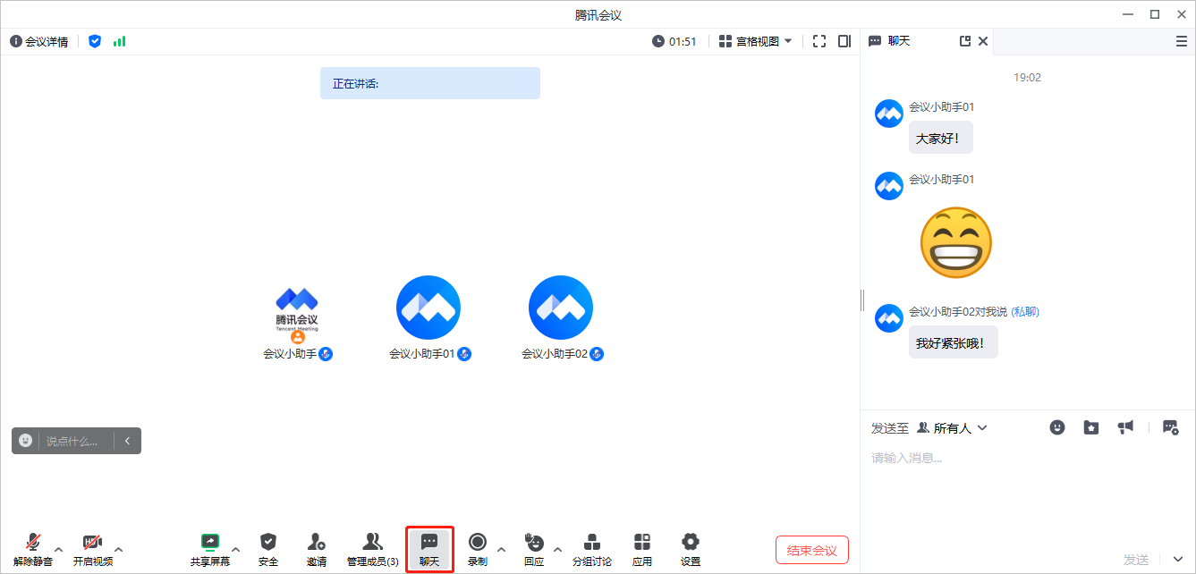The height and width of the screenshot is (574, 1196).
Task: Expand send options arrow beside 发送
Action: pyautogui.click(x=1177, y=560)
